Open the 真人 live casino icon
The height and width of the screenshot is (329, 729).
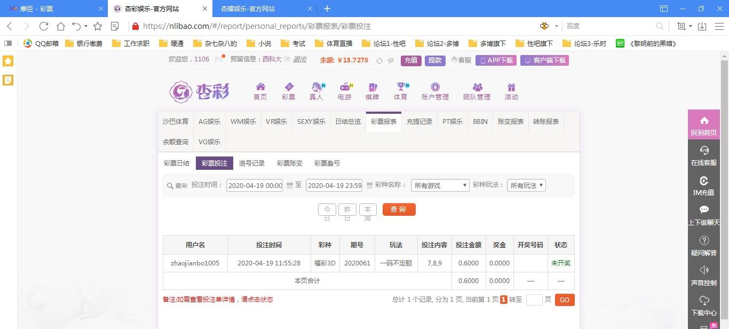tap(316, 91)
